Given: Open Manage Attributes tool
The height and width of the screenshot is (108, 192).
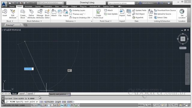Looking at the screenshot, I should click(40, 14).
